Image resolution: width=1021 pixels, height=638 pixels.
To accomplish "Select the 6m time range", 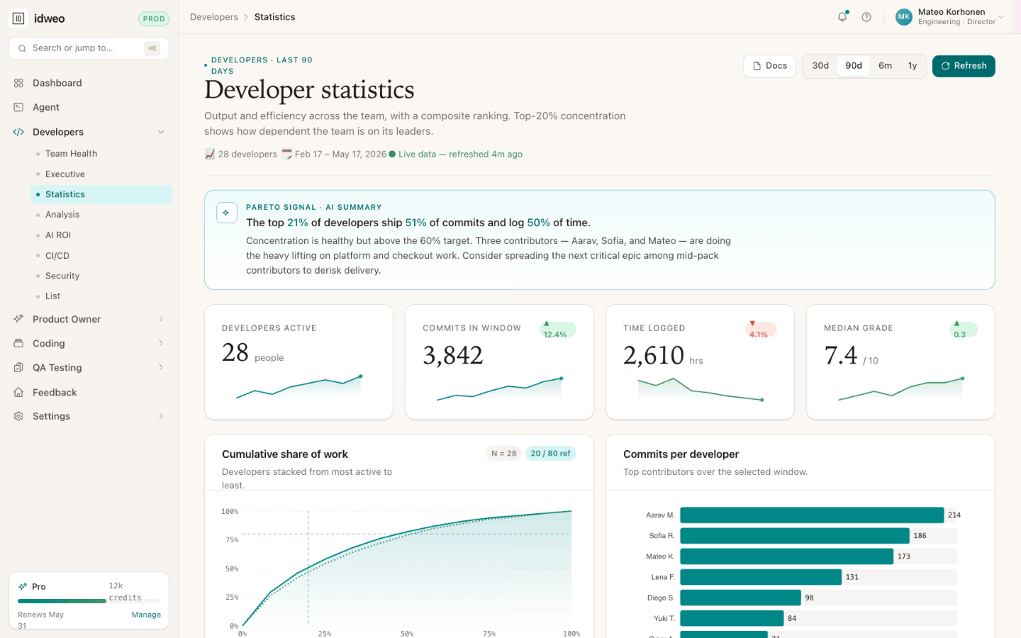I will (886, 66).
